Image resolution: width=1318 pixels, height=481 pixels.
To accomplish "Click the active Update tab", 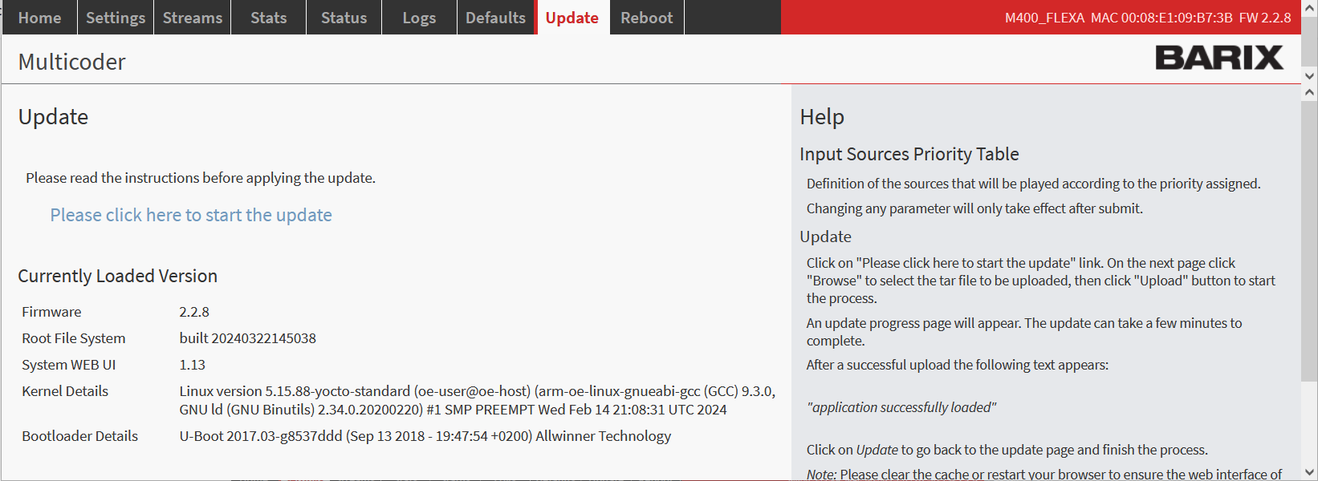I will [572, 18].
